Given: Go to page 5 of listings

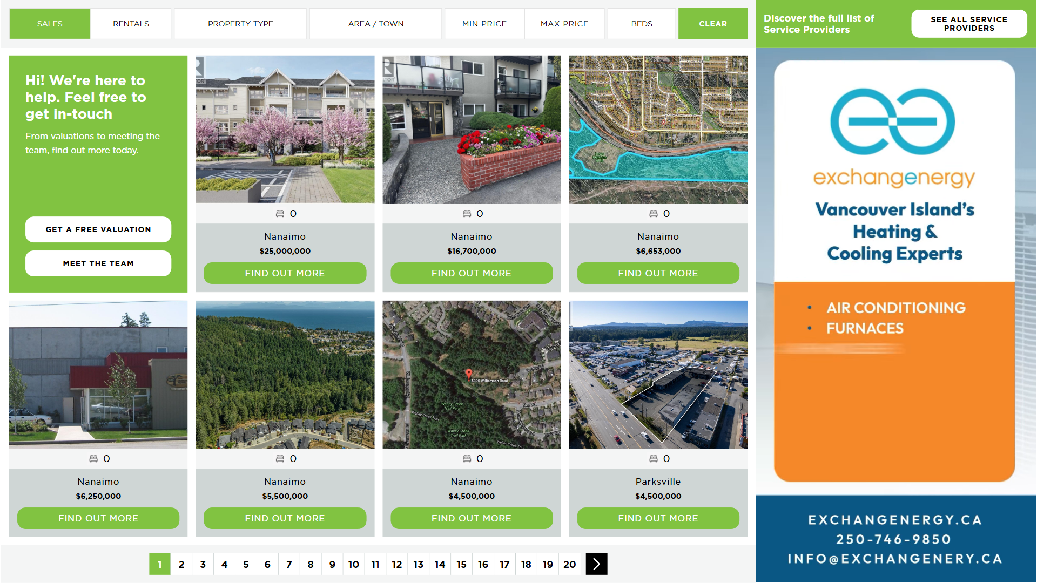Looking at the screenshot, I should 246,564.
